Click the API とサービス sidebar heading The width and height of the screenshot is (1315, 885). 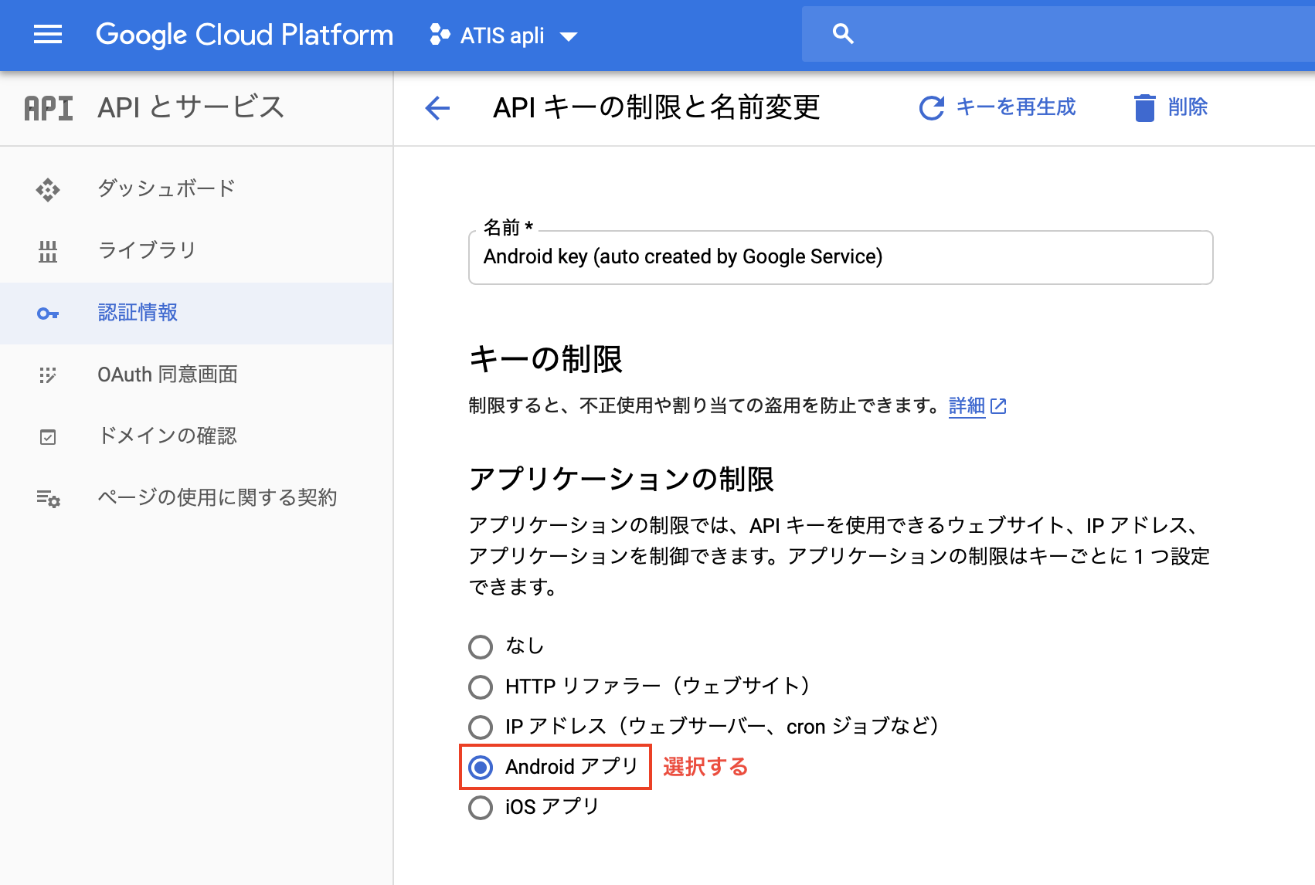click(191, 107)
